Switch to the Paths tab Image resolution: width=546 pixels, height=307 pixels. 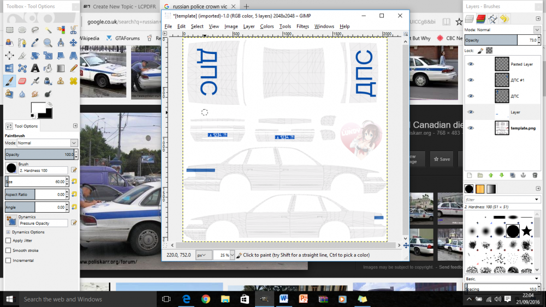click(492, 19)
